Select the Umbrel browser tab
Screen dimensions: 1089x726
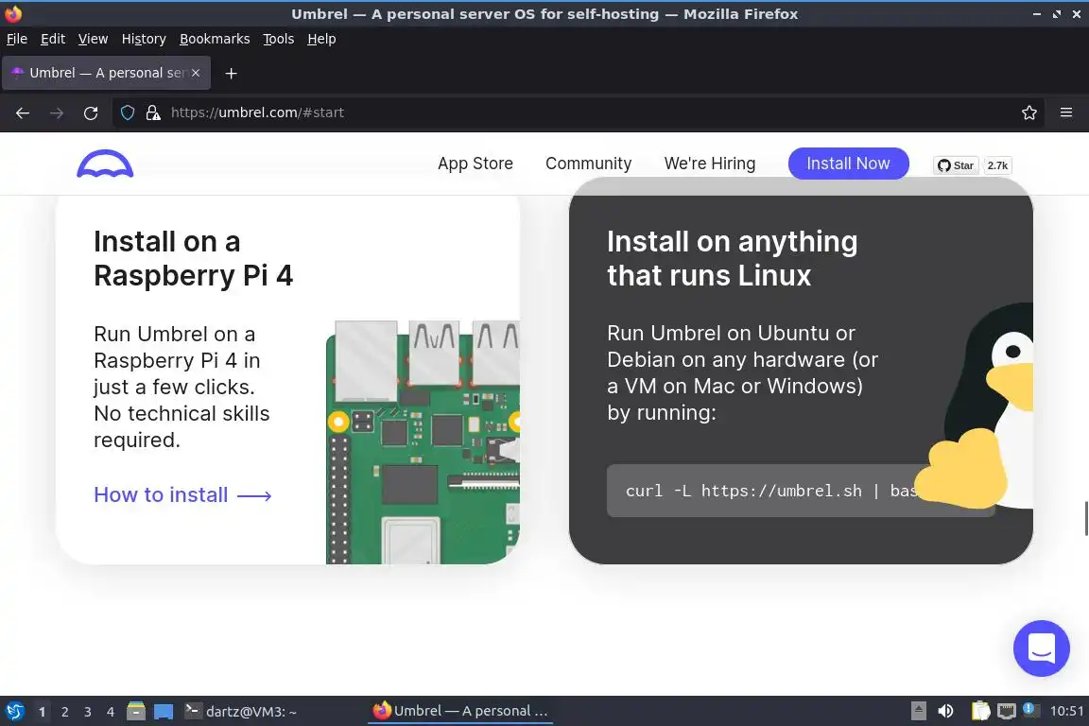click(x=106, y=73)
